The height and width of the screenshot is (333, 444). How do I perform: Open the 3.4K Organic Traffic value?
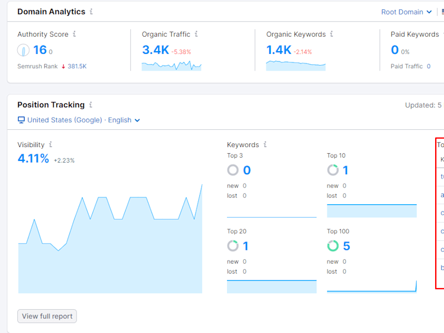155,50
